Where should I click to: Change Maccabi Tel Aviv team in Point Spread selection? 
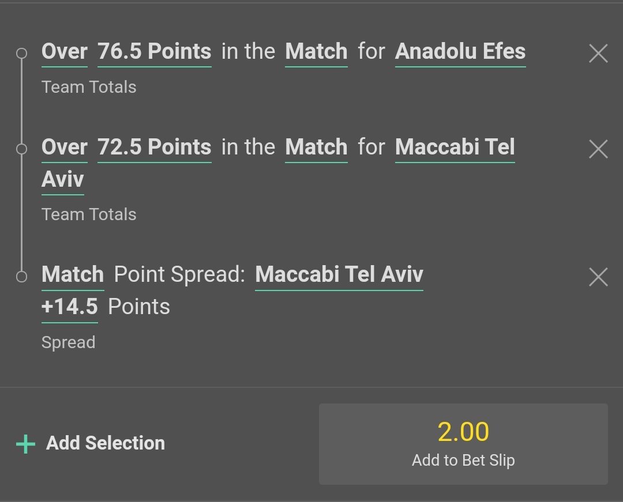tap(339, 275)
